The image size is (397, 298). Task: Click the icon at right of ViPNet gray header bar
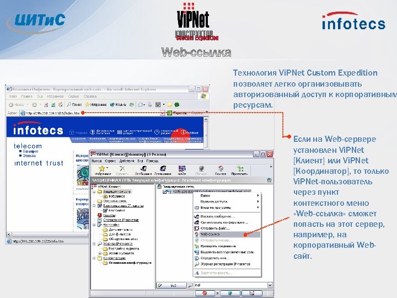pos(270,180)
